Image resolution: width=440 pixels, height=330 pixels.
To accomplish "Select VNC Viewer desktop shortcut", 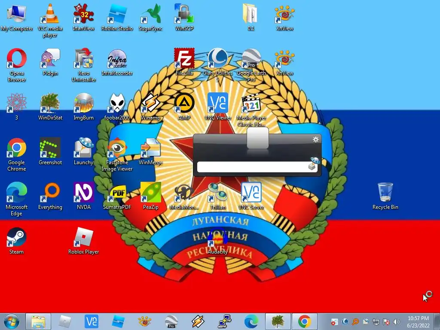I will pos(217,107).
